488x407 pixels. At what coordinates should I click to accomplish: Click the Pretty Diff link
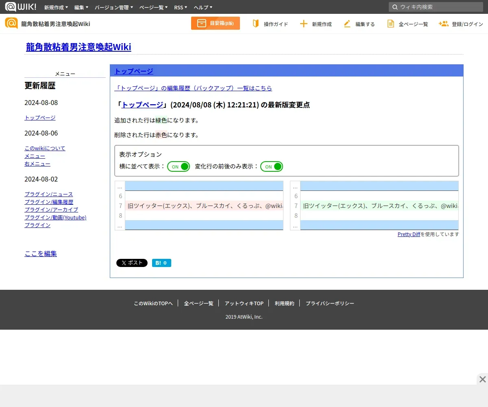[409, 234]
